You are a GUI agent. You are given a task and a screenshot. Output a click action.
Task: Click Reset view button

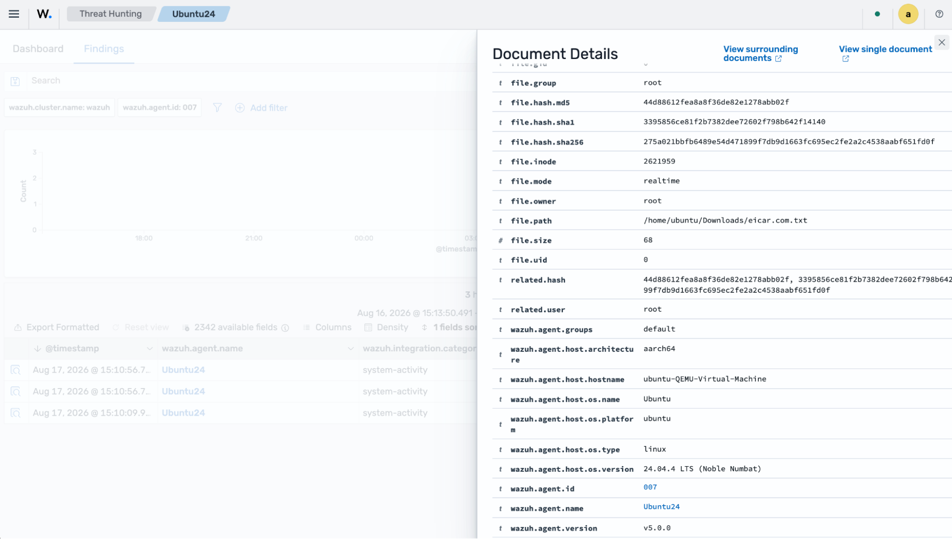point(141,327)
